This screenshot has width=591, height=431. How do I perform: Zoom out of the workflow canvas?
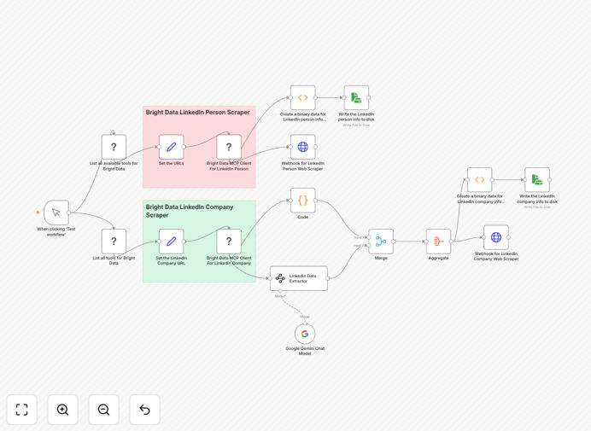coord(103,410)
